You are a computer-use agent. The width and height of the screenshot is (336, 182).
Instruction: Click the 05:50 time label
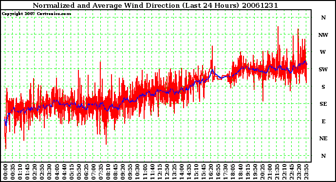[x=78, y=172]
